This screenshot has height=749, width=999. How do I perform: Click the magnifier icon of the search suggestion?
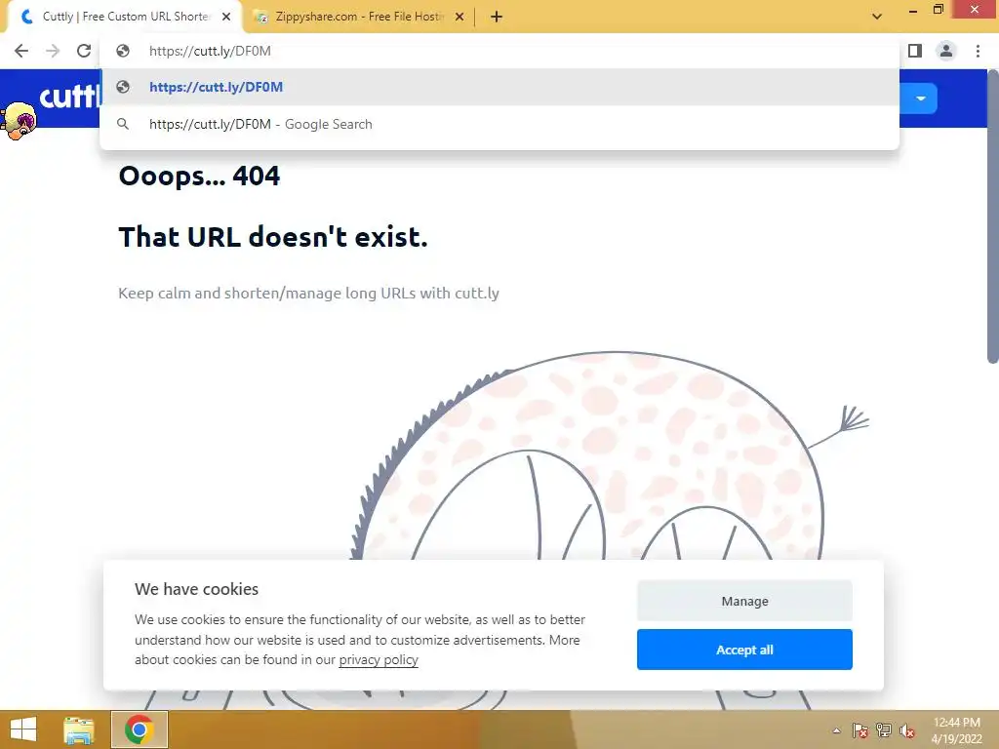[123, 124]
